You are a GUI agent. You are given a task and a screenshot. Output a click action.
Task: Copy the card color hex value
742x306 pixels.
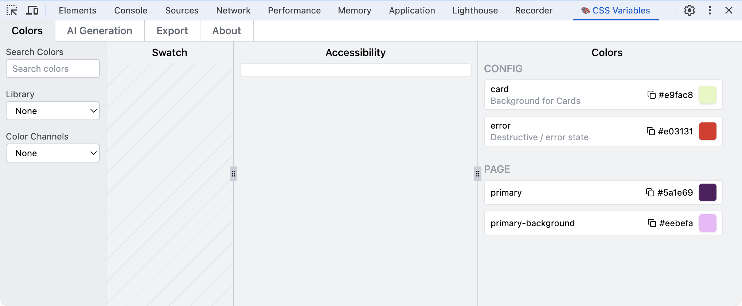651,95
